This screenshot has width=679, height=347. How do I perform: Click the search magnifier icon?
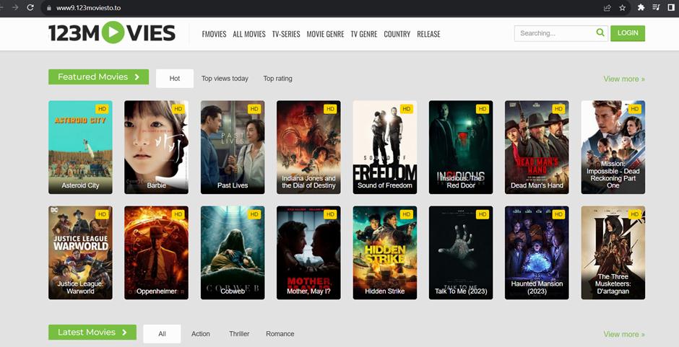pos(600,32)
